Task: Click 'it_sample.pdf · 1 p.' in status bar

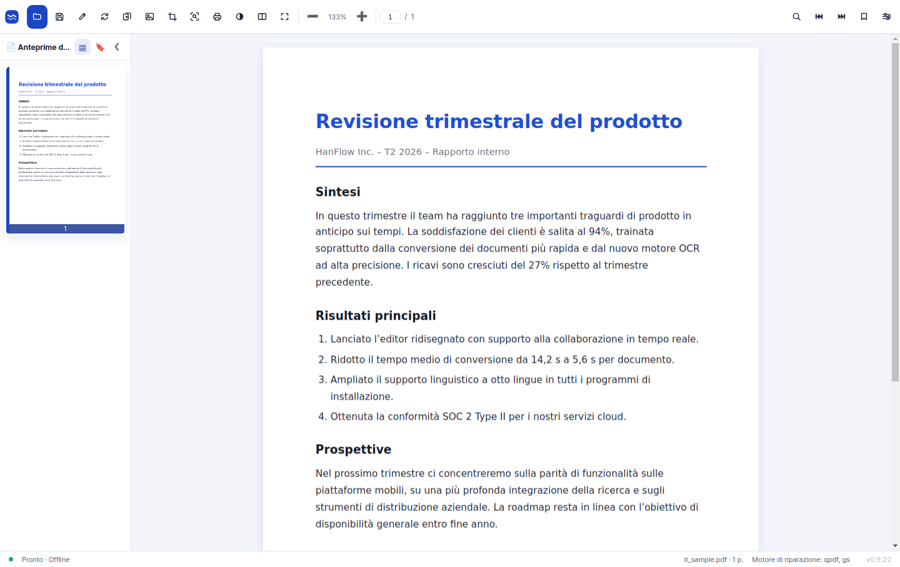Action: 713,560
